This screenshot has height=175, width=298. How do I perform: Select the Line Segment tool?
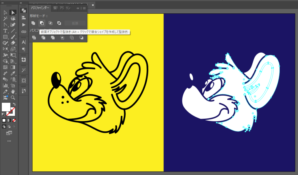click(13, 31)
